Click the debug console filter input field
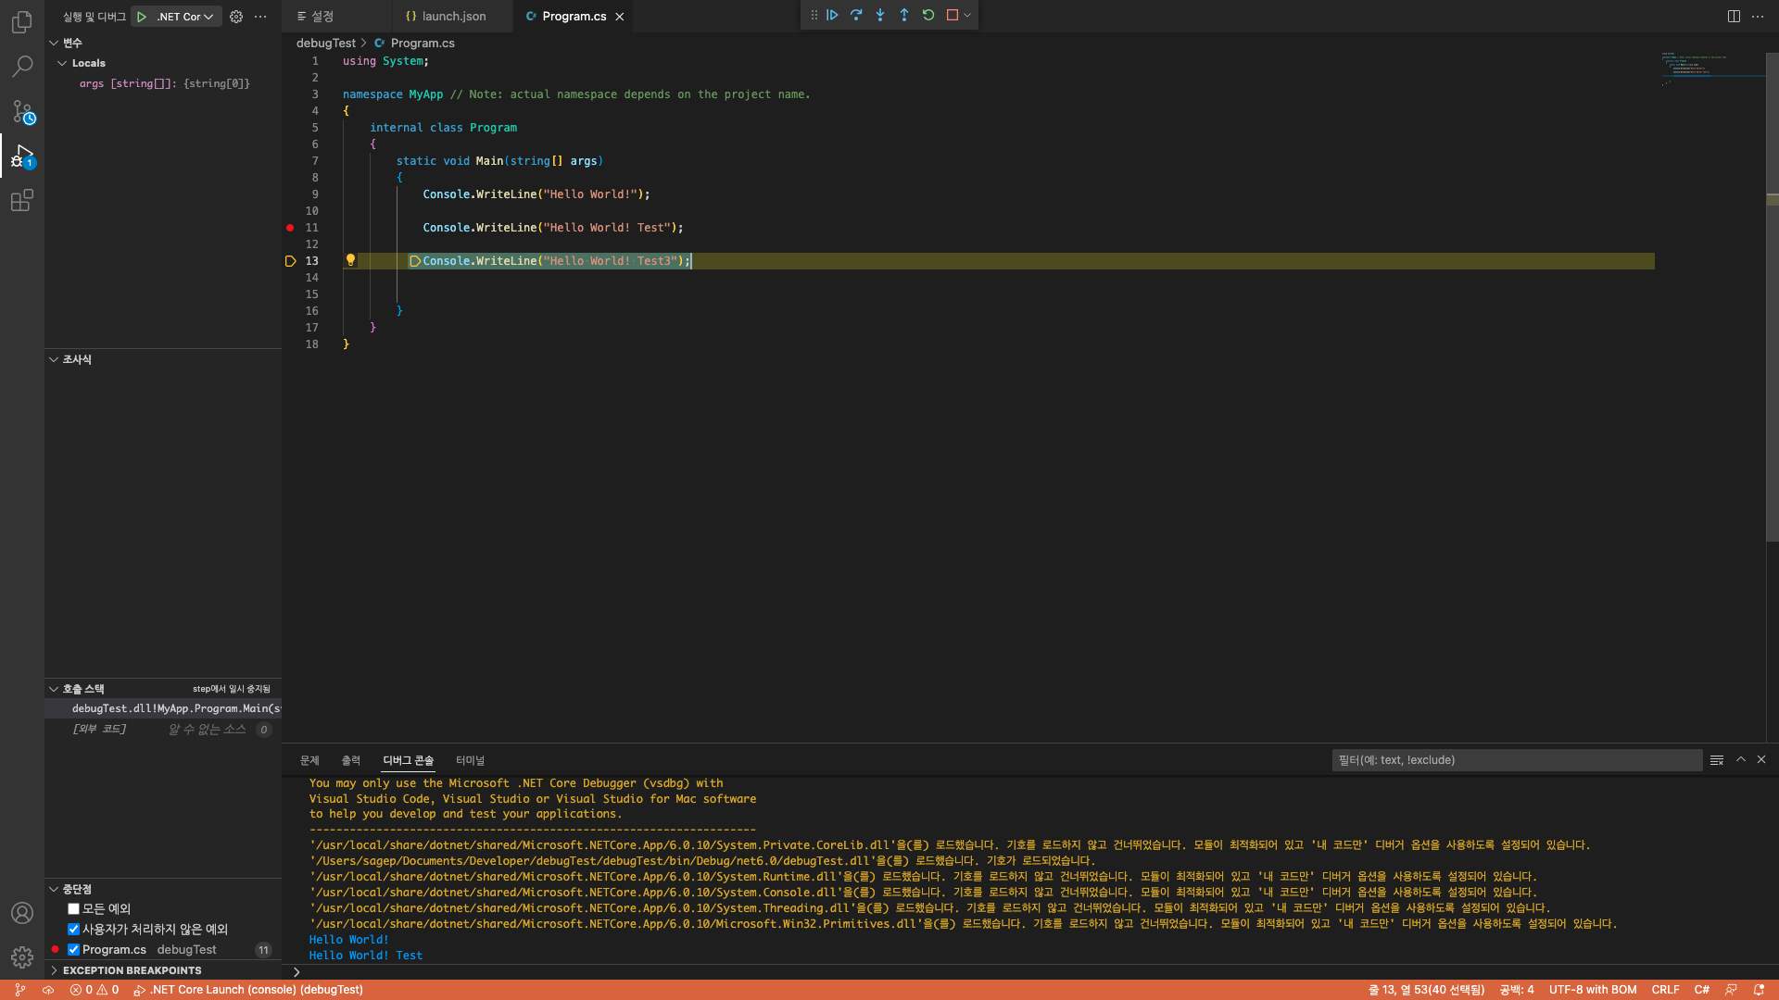The height and width of the screenshot is (1000, 1779). point(1516,760)
